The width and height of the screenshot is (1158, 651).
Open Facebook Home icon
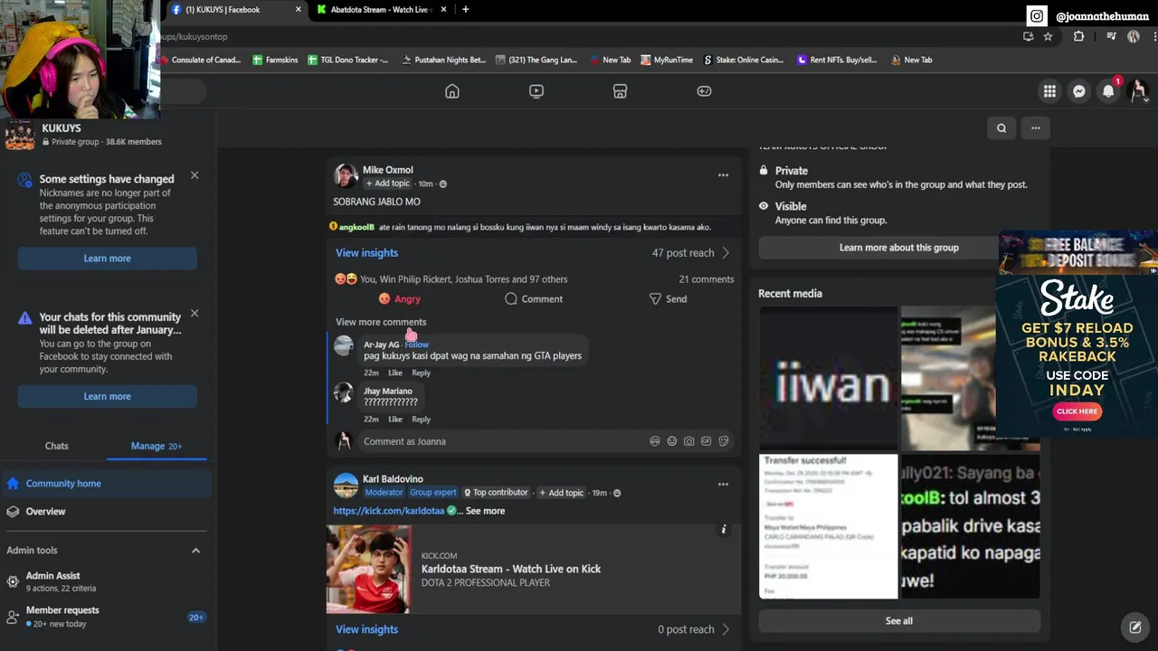tap(452, 91)
